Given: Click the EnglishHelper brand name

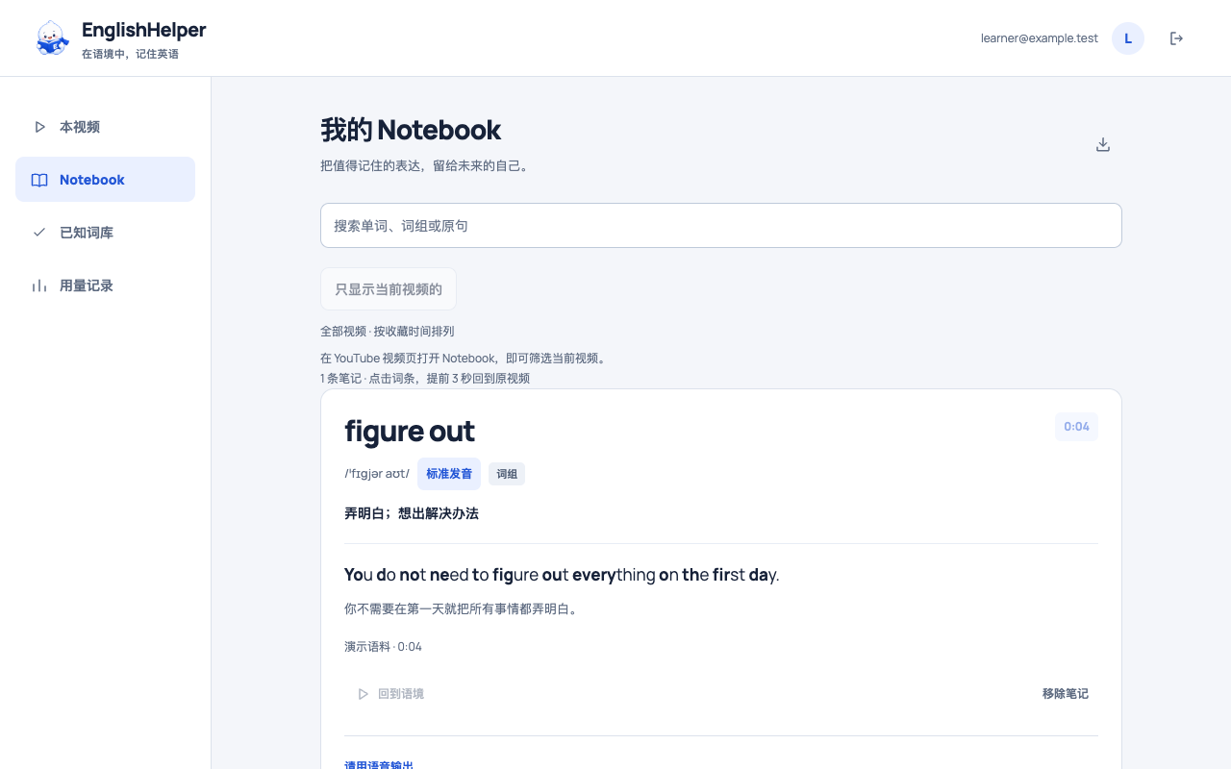Looking at the screenshot, I should point(144,30).
